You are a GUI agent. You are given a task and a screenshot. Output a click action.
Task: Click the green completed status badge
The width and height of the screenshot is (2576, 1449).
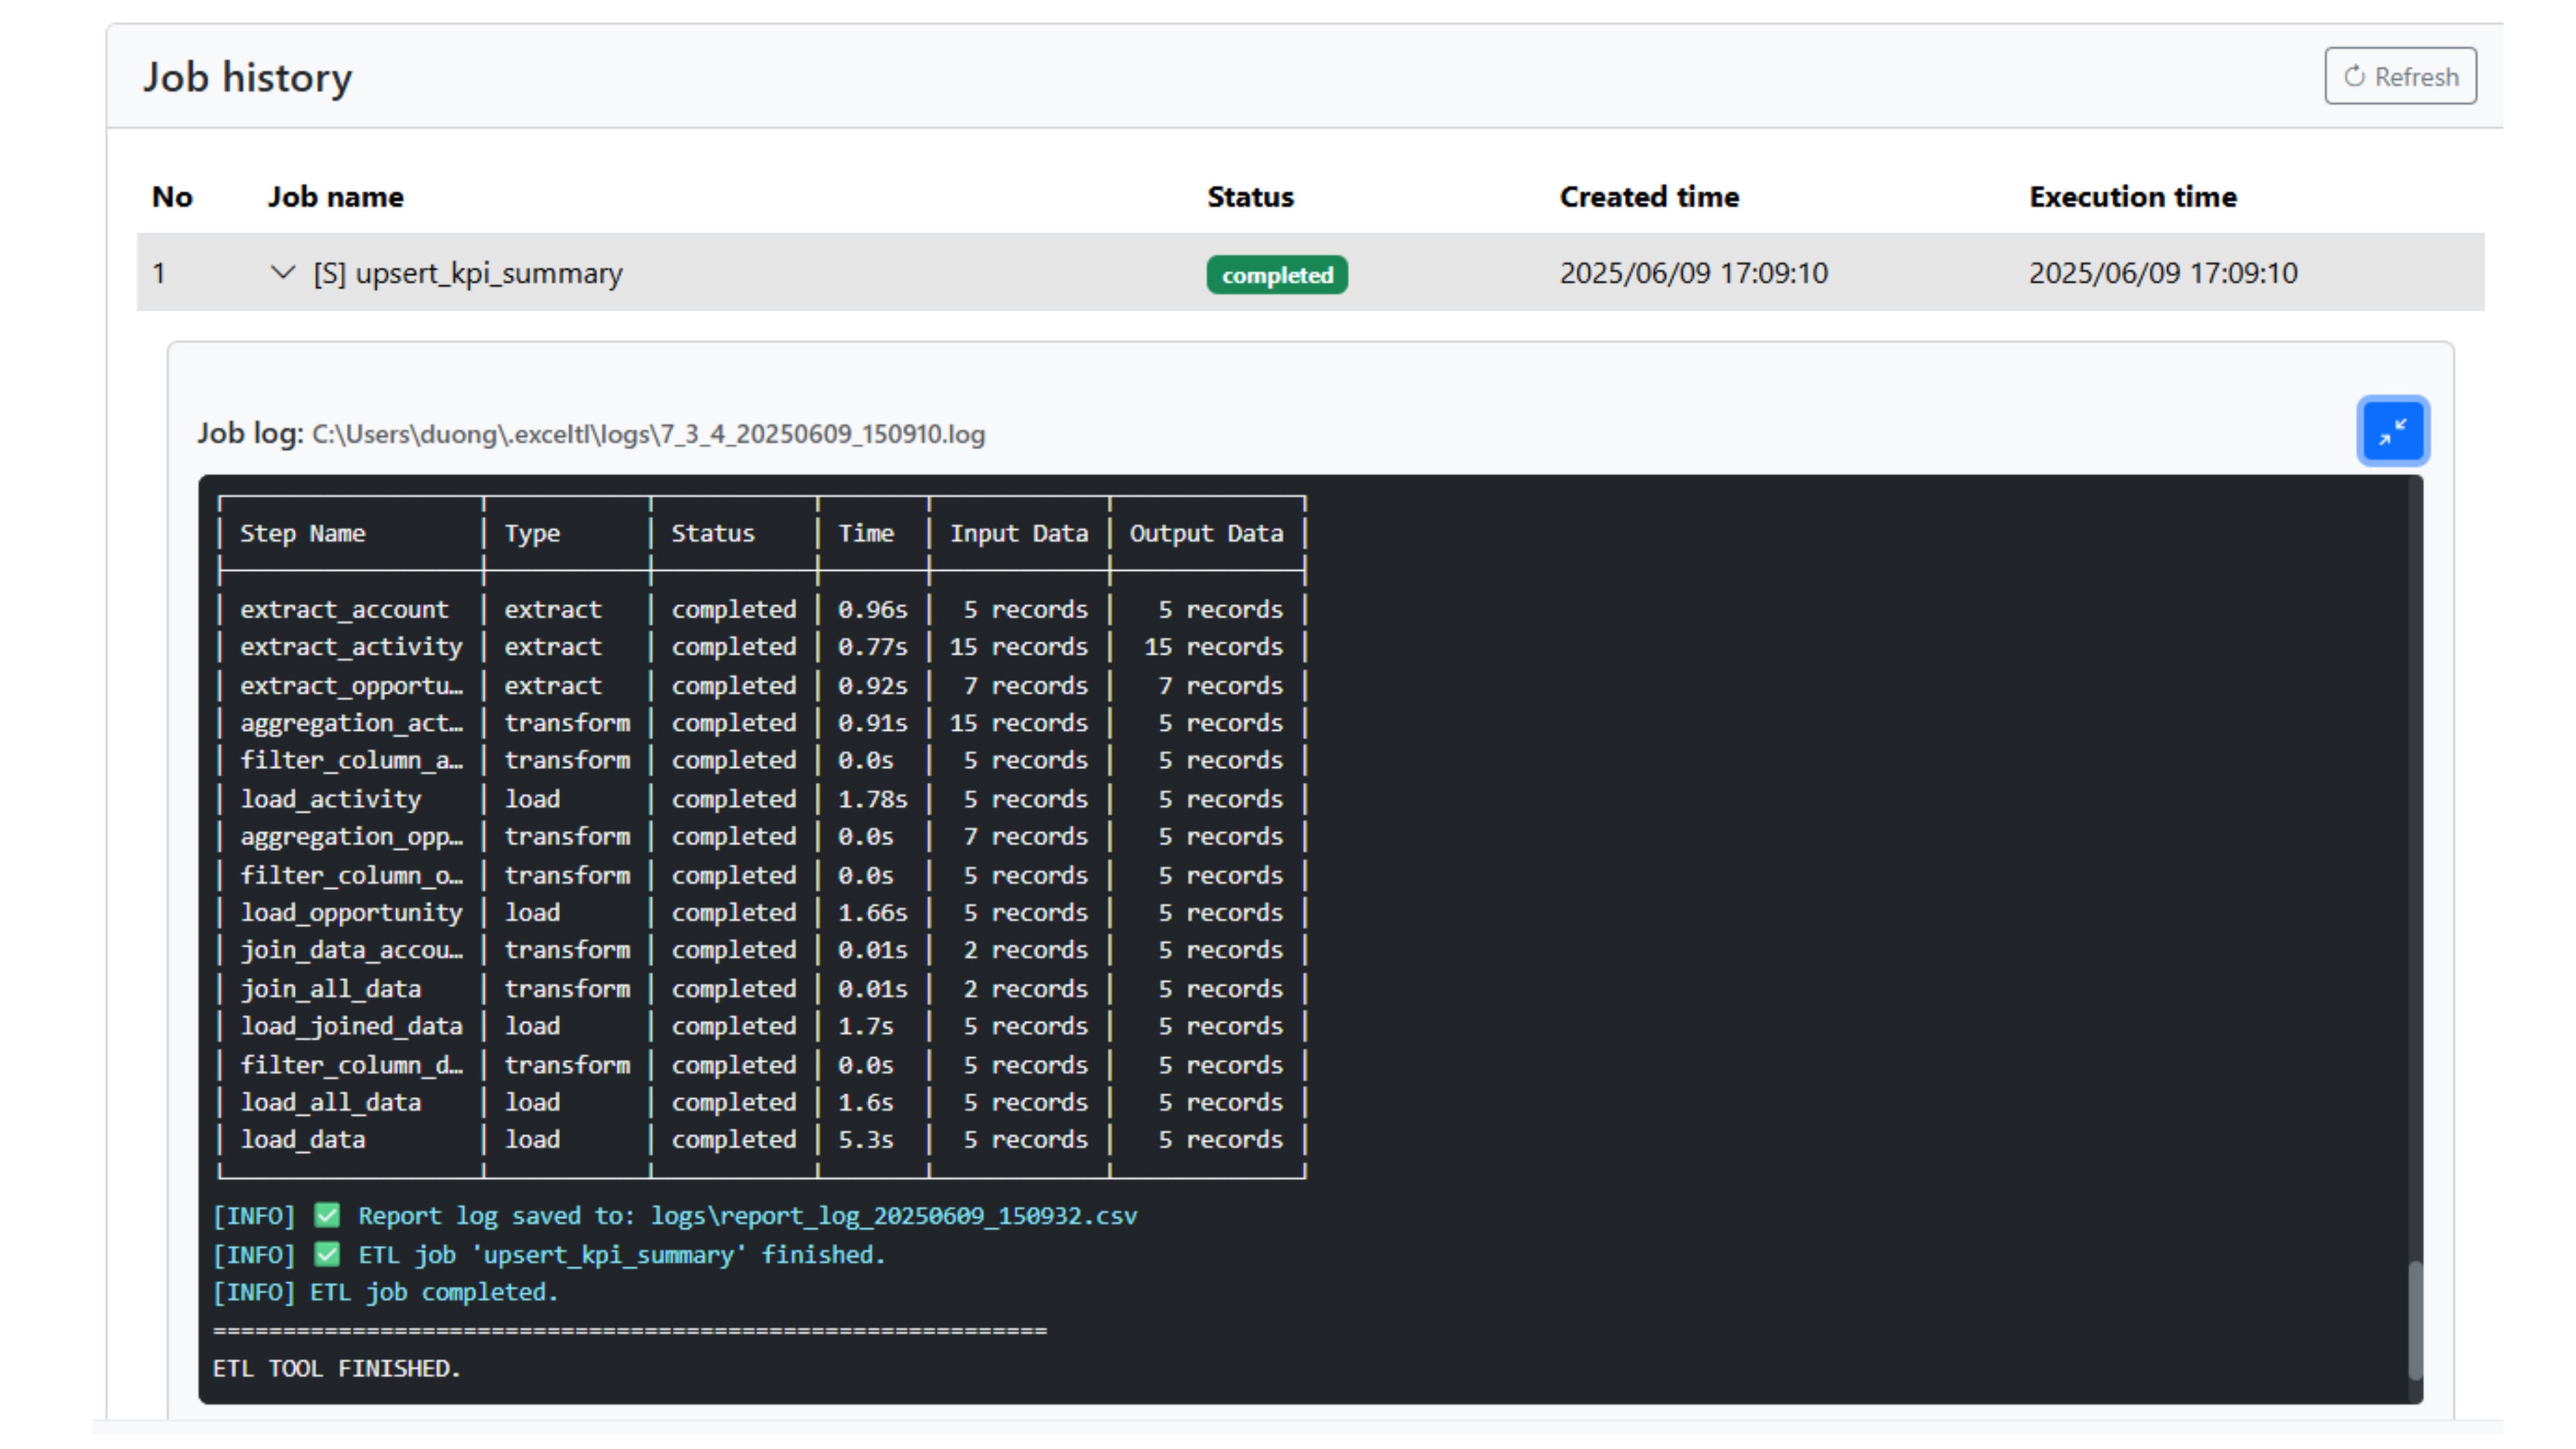[1276, 274]
